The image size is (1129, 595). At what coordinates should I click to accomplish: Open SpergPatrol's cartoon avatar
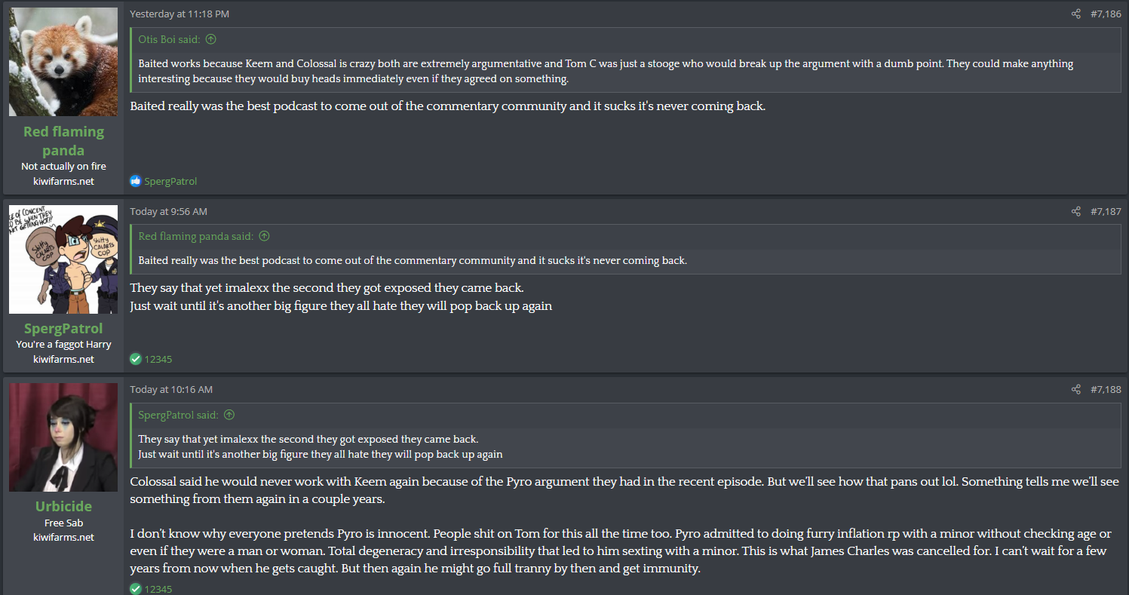coord(63,259)
